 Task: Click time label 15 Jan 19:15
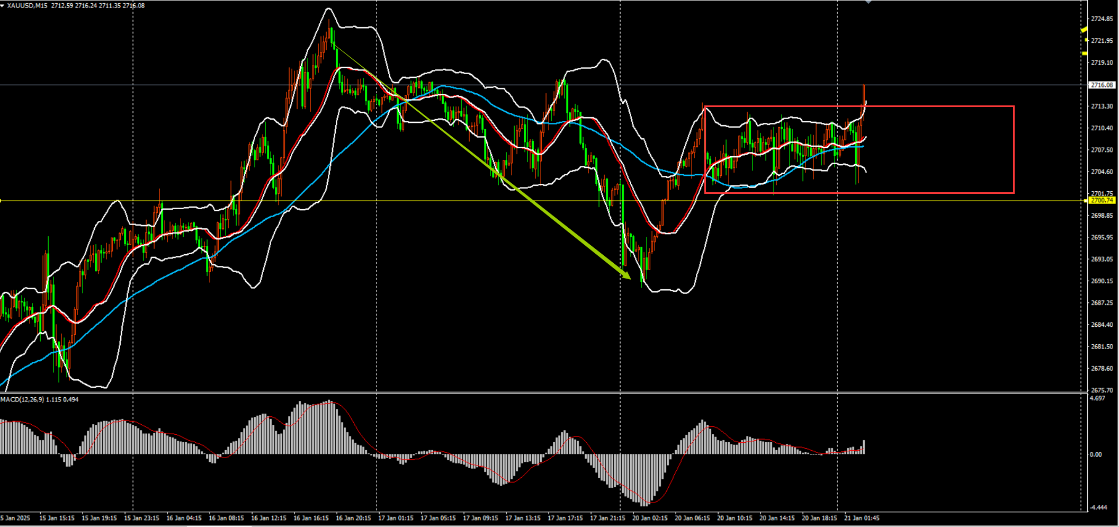tap(100, 518)
